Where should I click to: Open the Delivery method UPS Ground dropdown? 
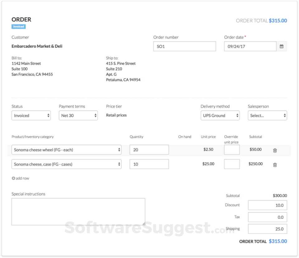[x=220, y=115]
